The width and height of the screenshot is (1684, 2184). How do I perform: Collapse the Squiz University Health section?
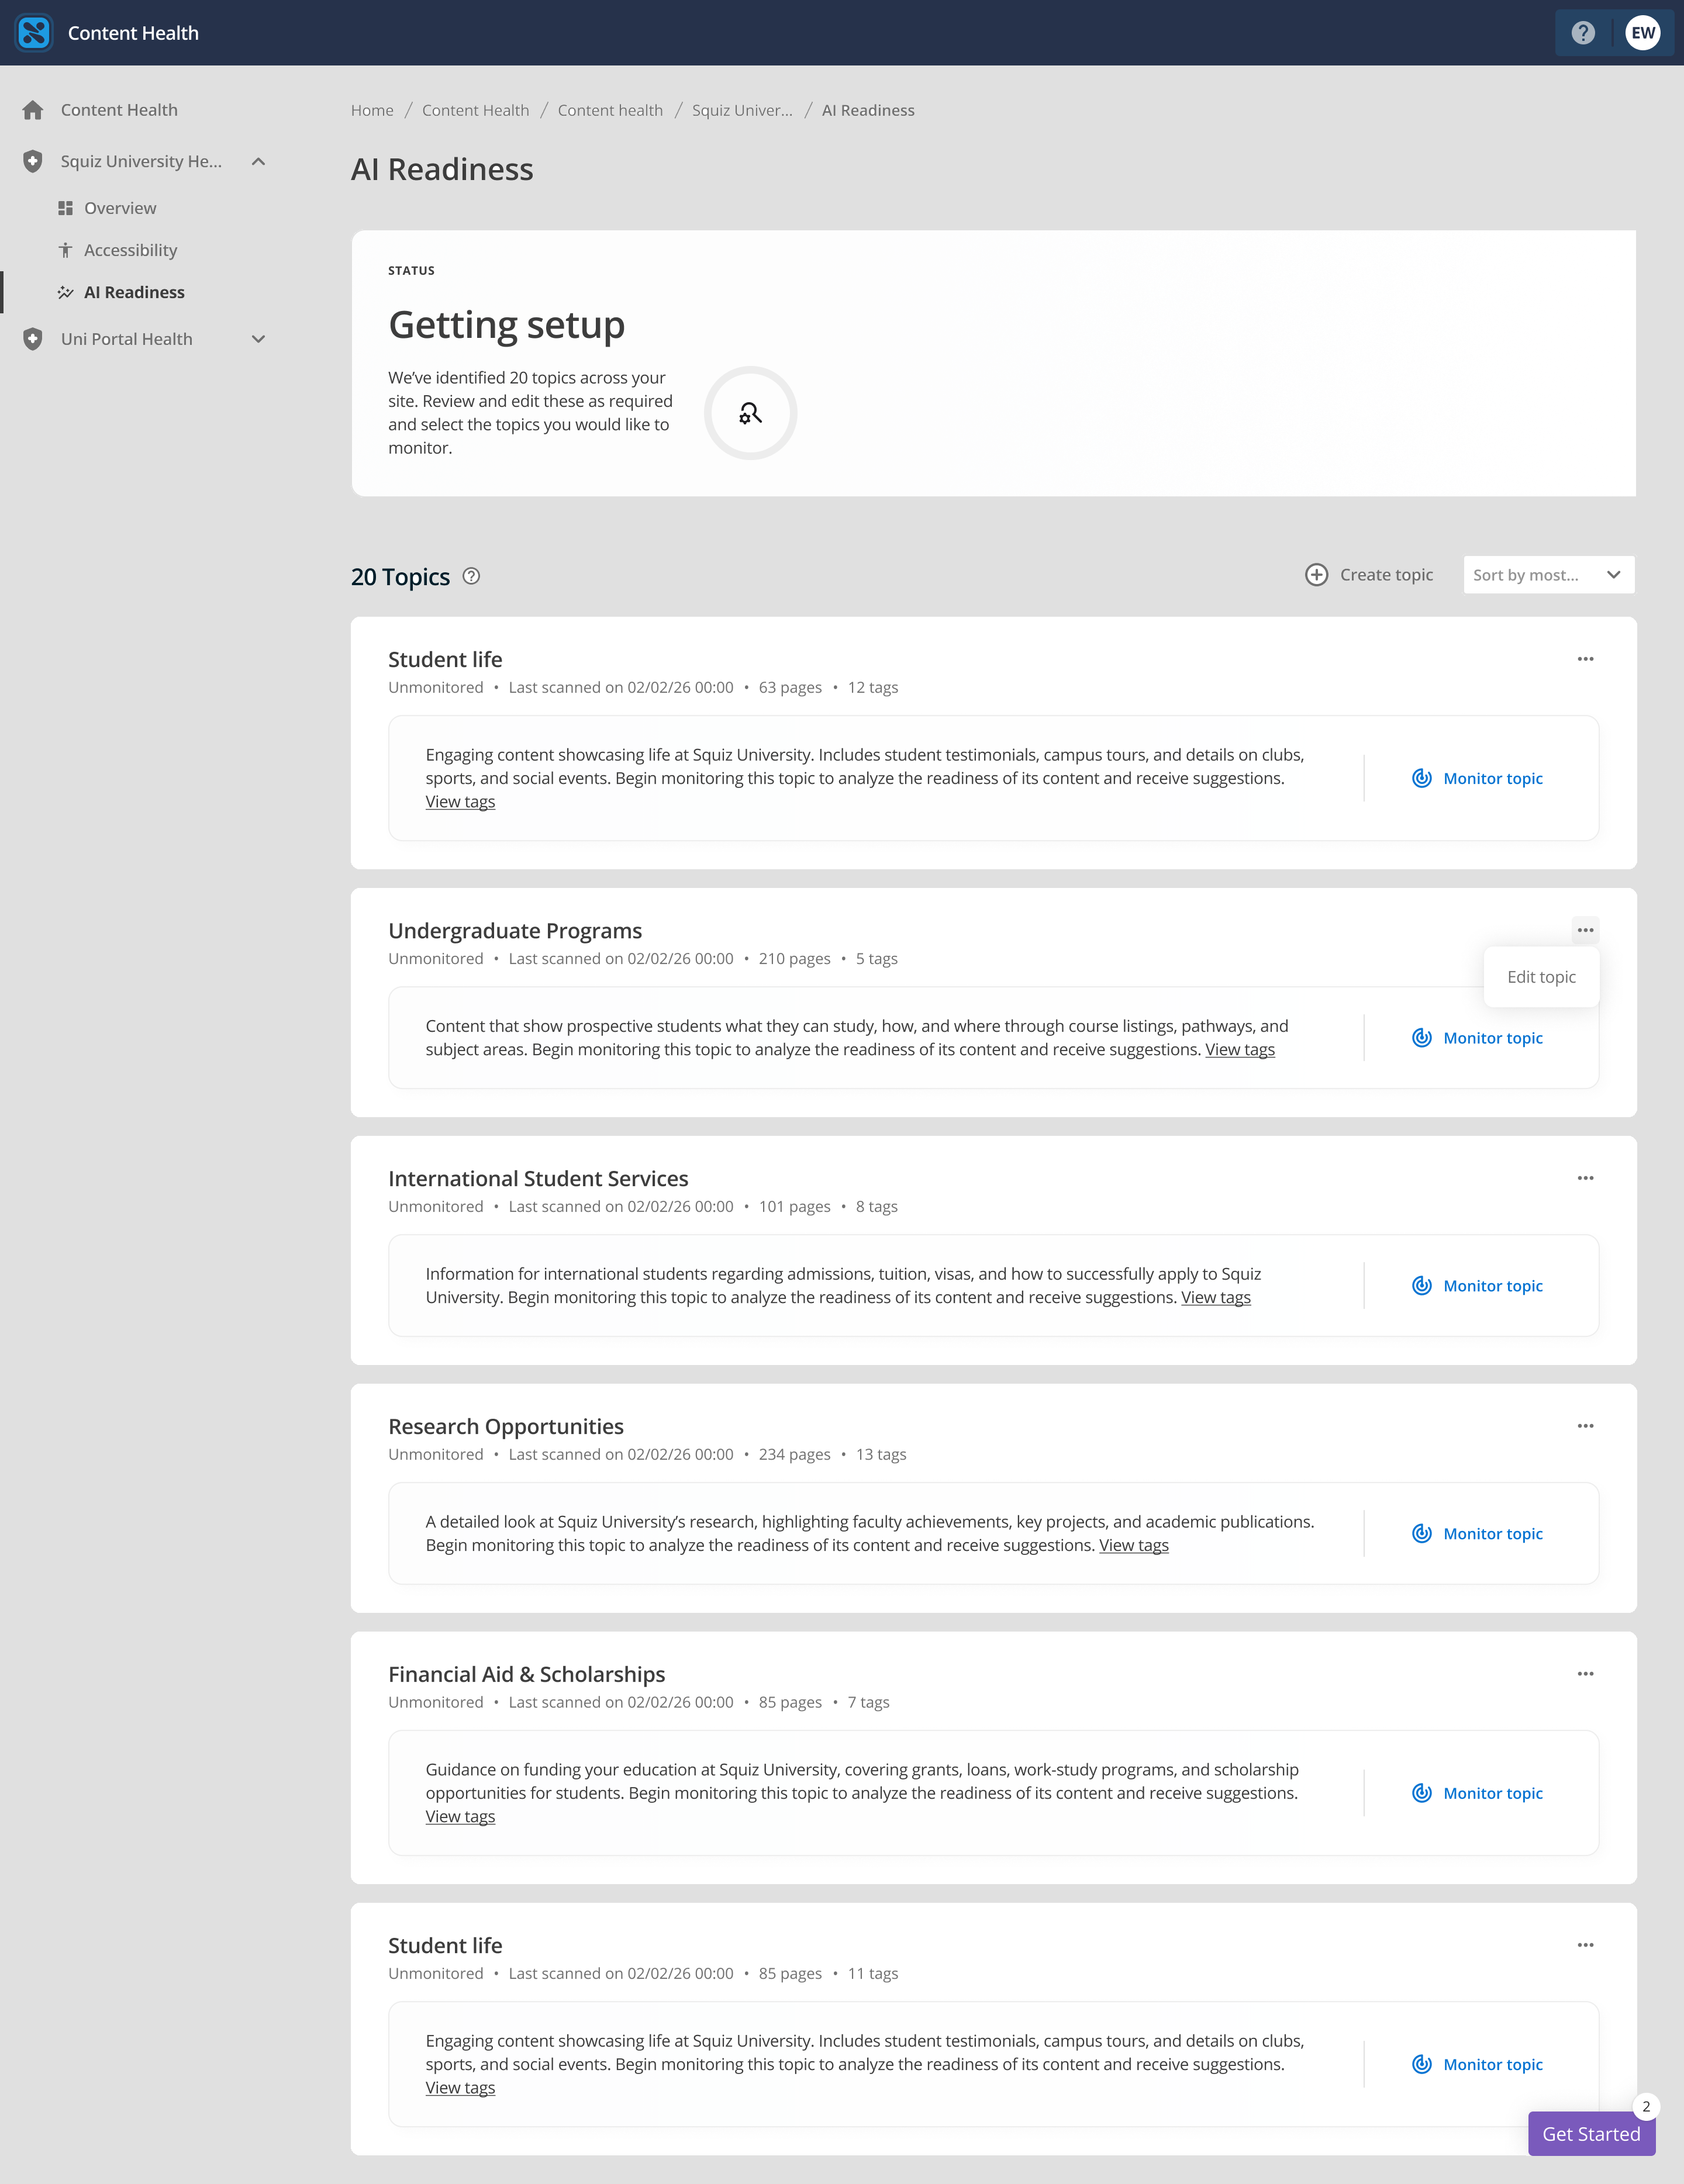tap(259, 161)
